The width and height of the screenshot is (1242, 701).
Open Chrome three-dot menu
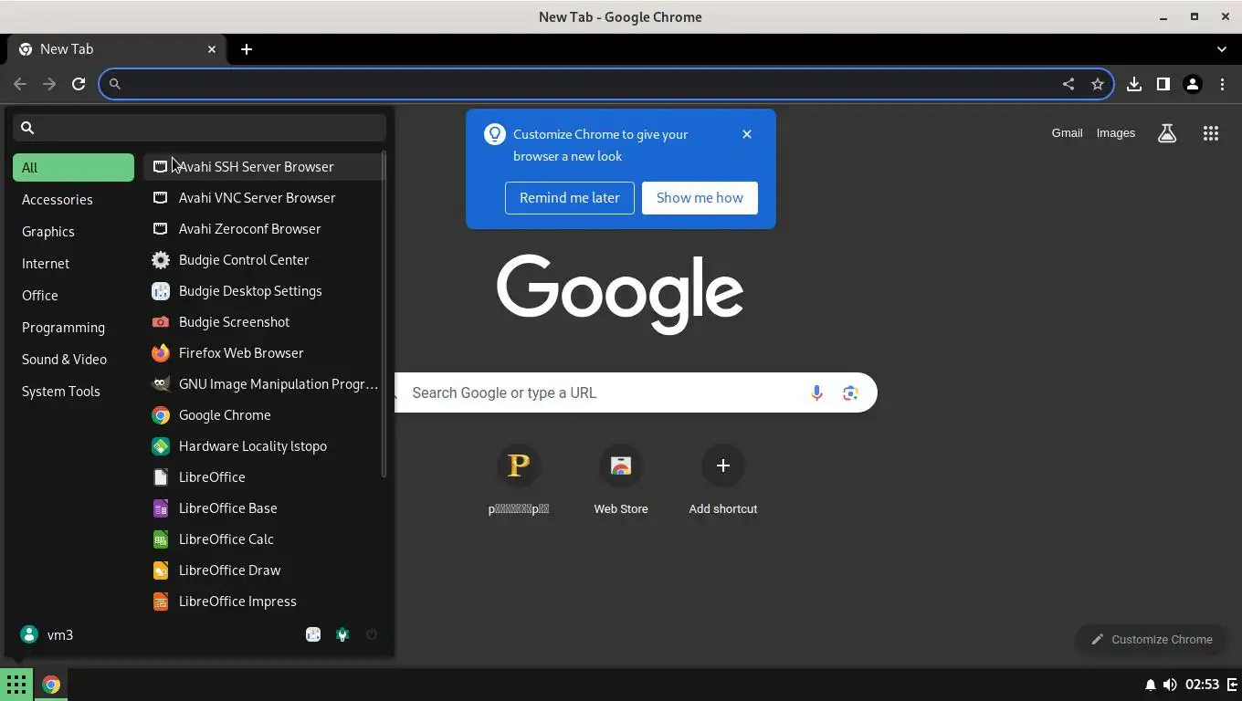coord(1222,84)
